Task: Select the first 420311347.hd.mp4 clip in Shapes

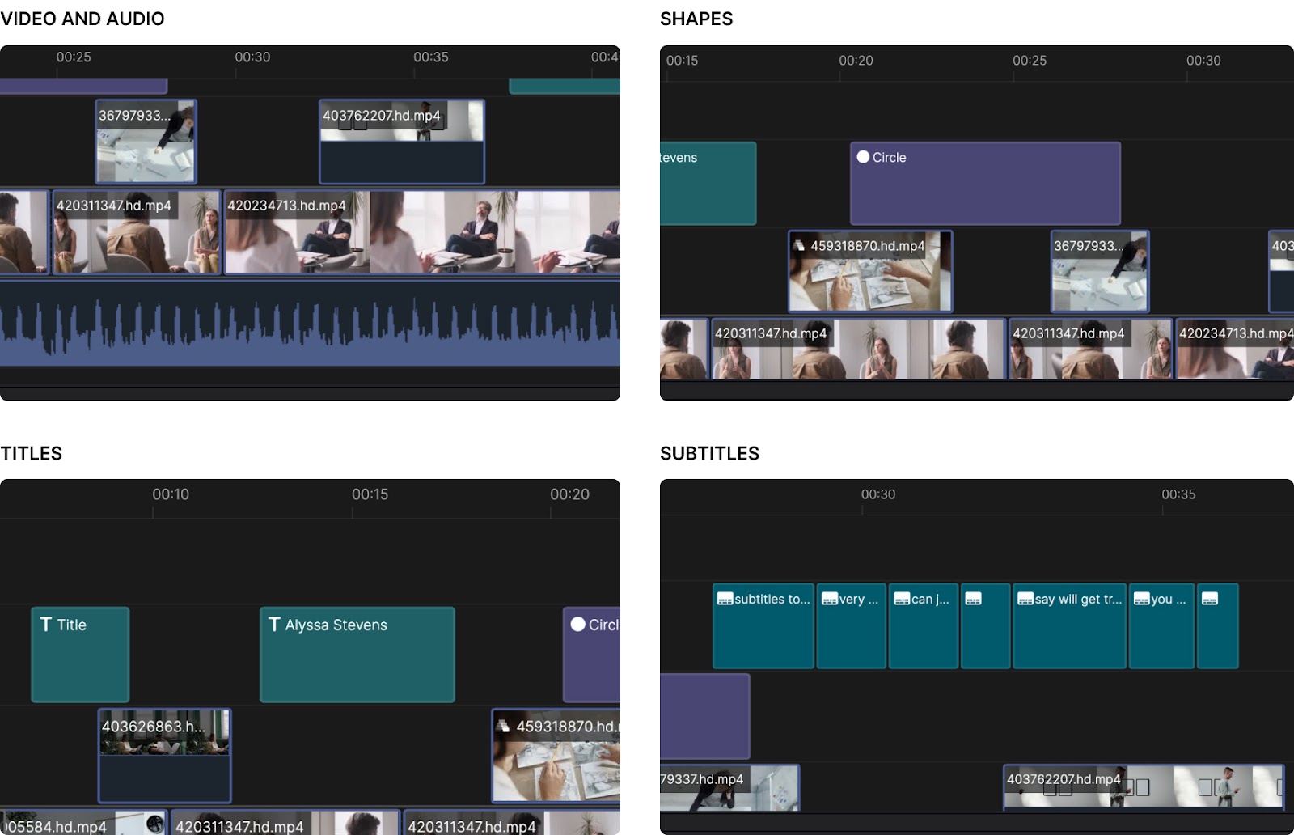Action: [x=858, y=349]
